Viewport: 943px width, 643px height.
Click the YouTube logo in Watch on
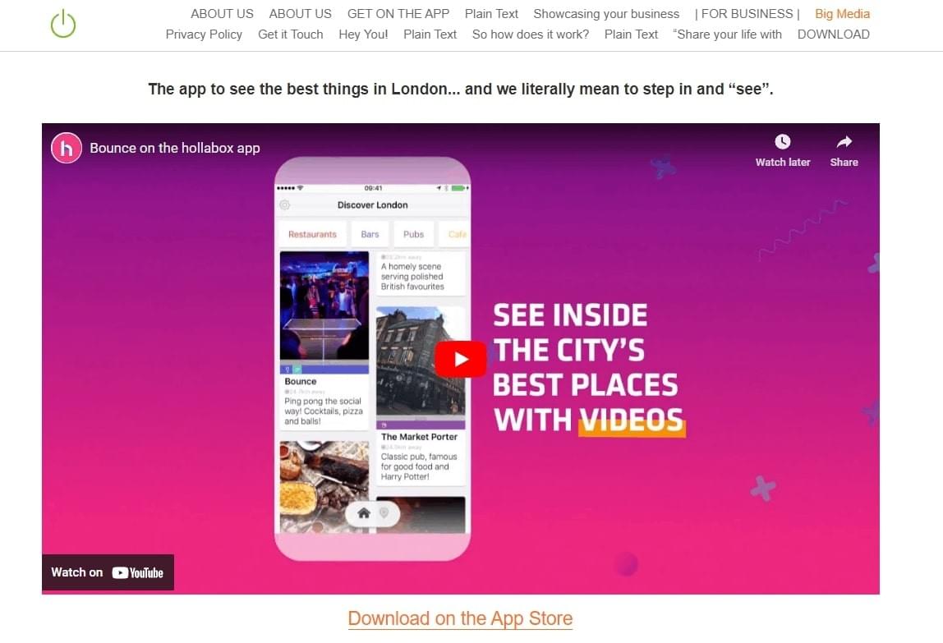point(138,572)
